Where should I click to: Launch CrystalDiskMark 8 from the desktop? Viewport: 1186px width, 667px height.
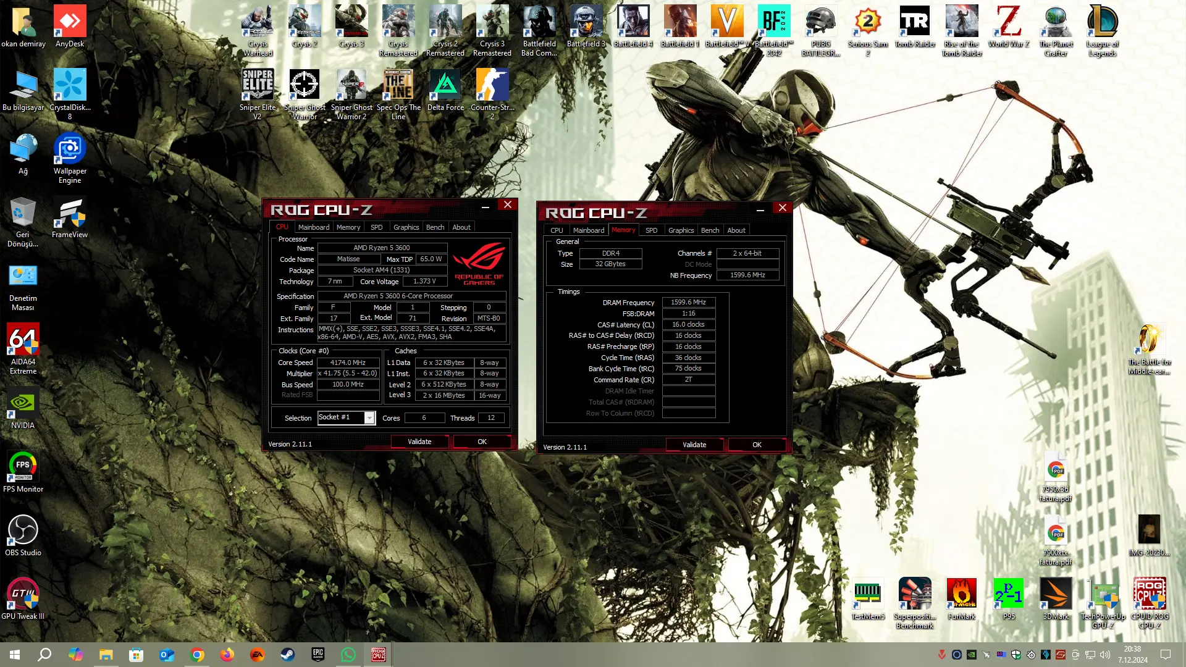pos(70,94)
